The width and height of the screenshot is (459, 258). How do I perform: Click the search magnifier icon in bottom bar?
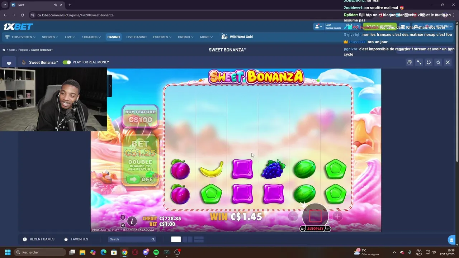click(x=153, y=239)
